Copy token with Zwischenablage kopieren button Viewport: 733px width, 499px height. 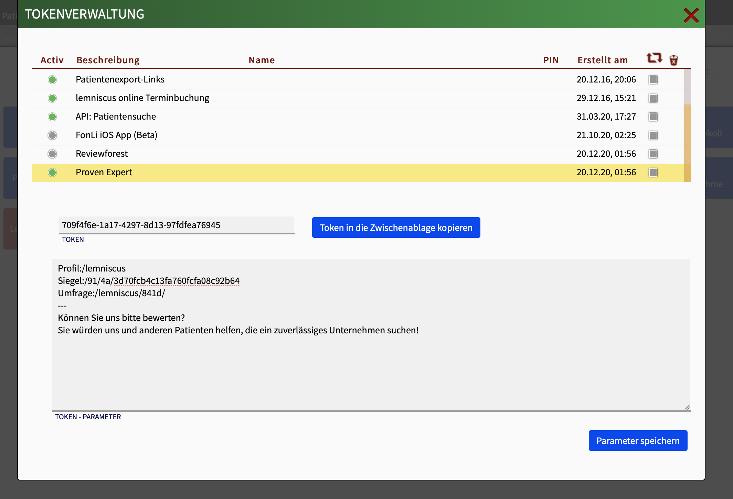(396, 228)
